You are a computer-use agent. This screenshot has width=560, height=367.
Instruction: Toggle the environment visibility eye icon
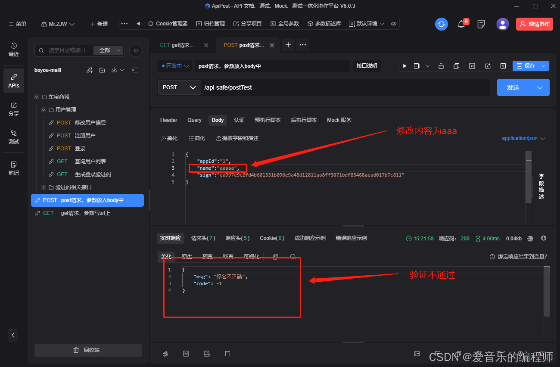[393, 24]
